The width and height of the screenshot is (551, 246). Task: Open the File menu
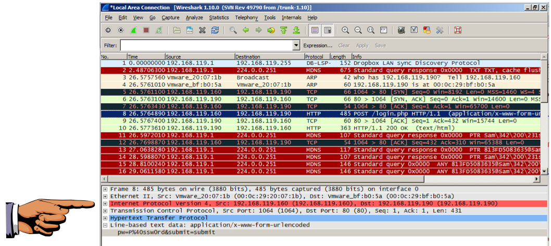coord(108,18)
